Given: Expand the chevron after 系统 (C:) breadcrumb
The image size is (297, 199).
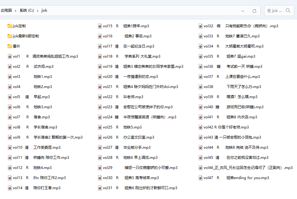Looking at the screenshot, I should [x=38, y=11].
